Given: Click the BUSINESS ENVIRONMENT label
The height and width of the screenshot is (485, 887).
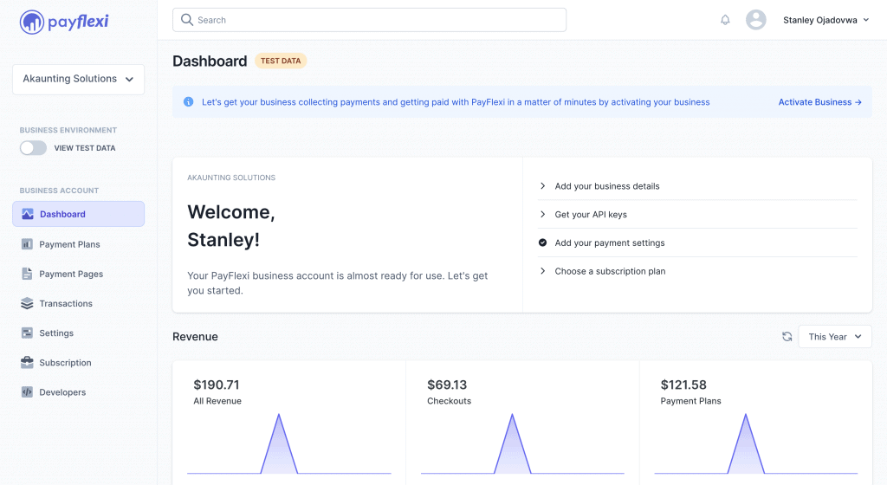Looking at the screenshot, I should coord(68,130).
